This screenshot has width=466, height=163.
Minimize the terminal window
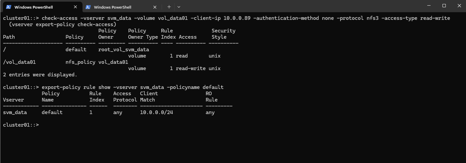429,6
